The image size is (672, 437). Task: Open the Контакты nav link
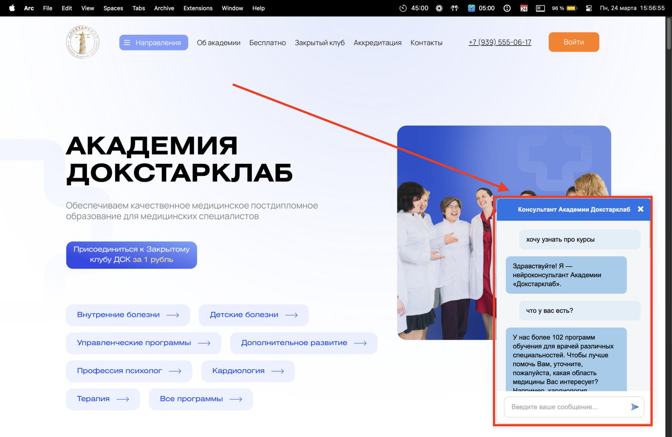tap(426, 42)
